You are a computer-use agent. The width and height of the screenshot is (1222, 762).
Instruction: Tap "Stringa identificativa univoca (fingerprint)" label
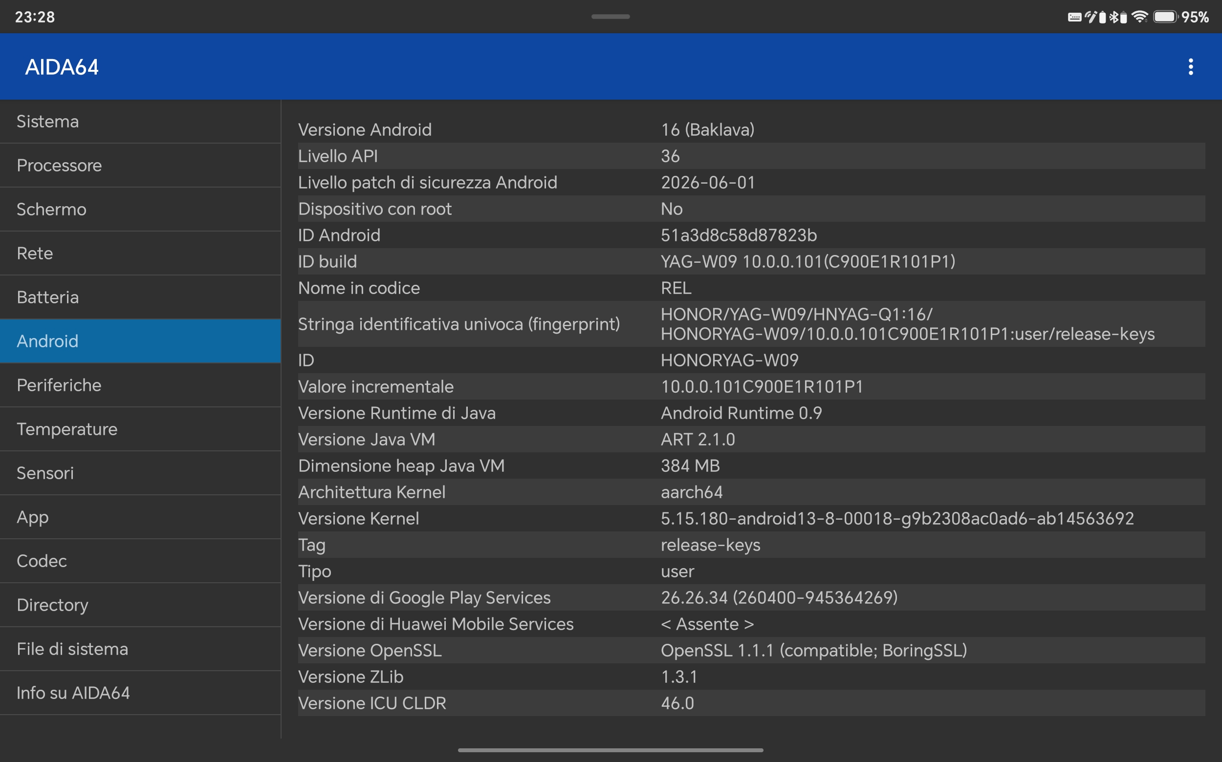tap(459, 323)
